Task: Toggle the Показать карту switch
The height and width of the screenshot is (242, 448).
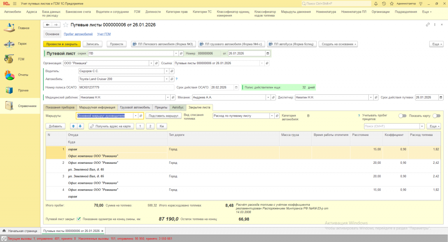Action: [x=436, y=116]
